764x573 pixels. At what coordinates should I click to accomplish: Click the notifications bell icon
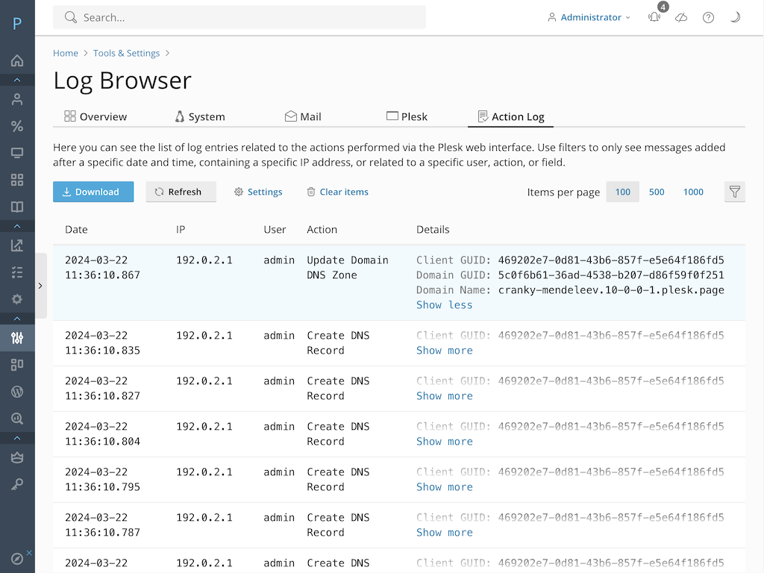(654, 17)
